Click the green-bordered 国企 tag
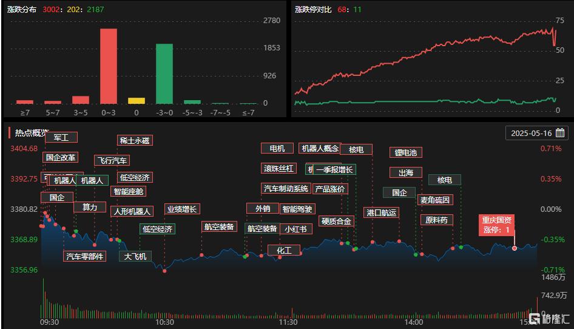574x329 pixels. tap(399, 192)
